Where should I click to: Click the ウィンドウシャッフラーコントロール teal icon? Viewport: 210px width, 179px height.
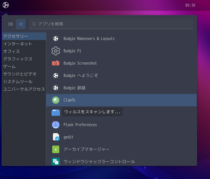click(56, 162)
